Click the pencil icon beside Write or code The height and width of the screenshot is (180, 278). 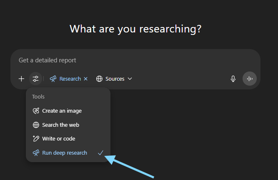(36, 138)
